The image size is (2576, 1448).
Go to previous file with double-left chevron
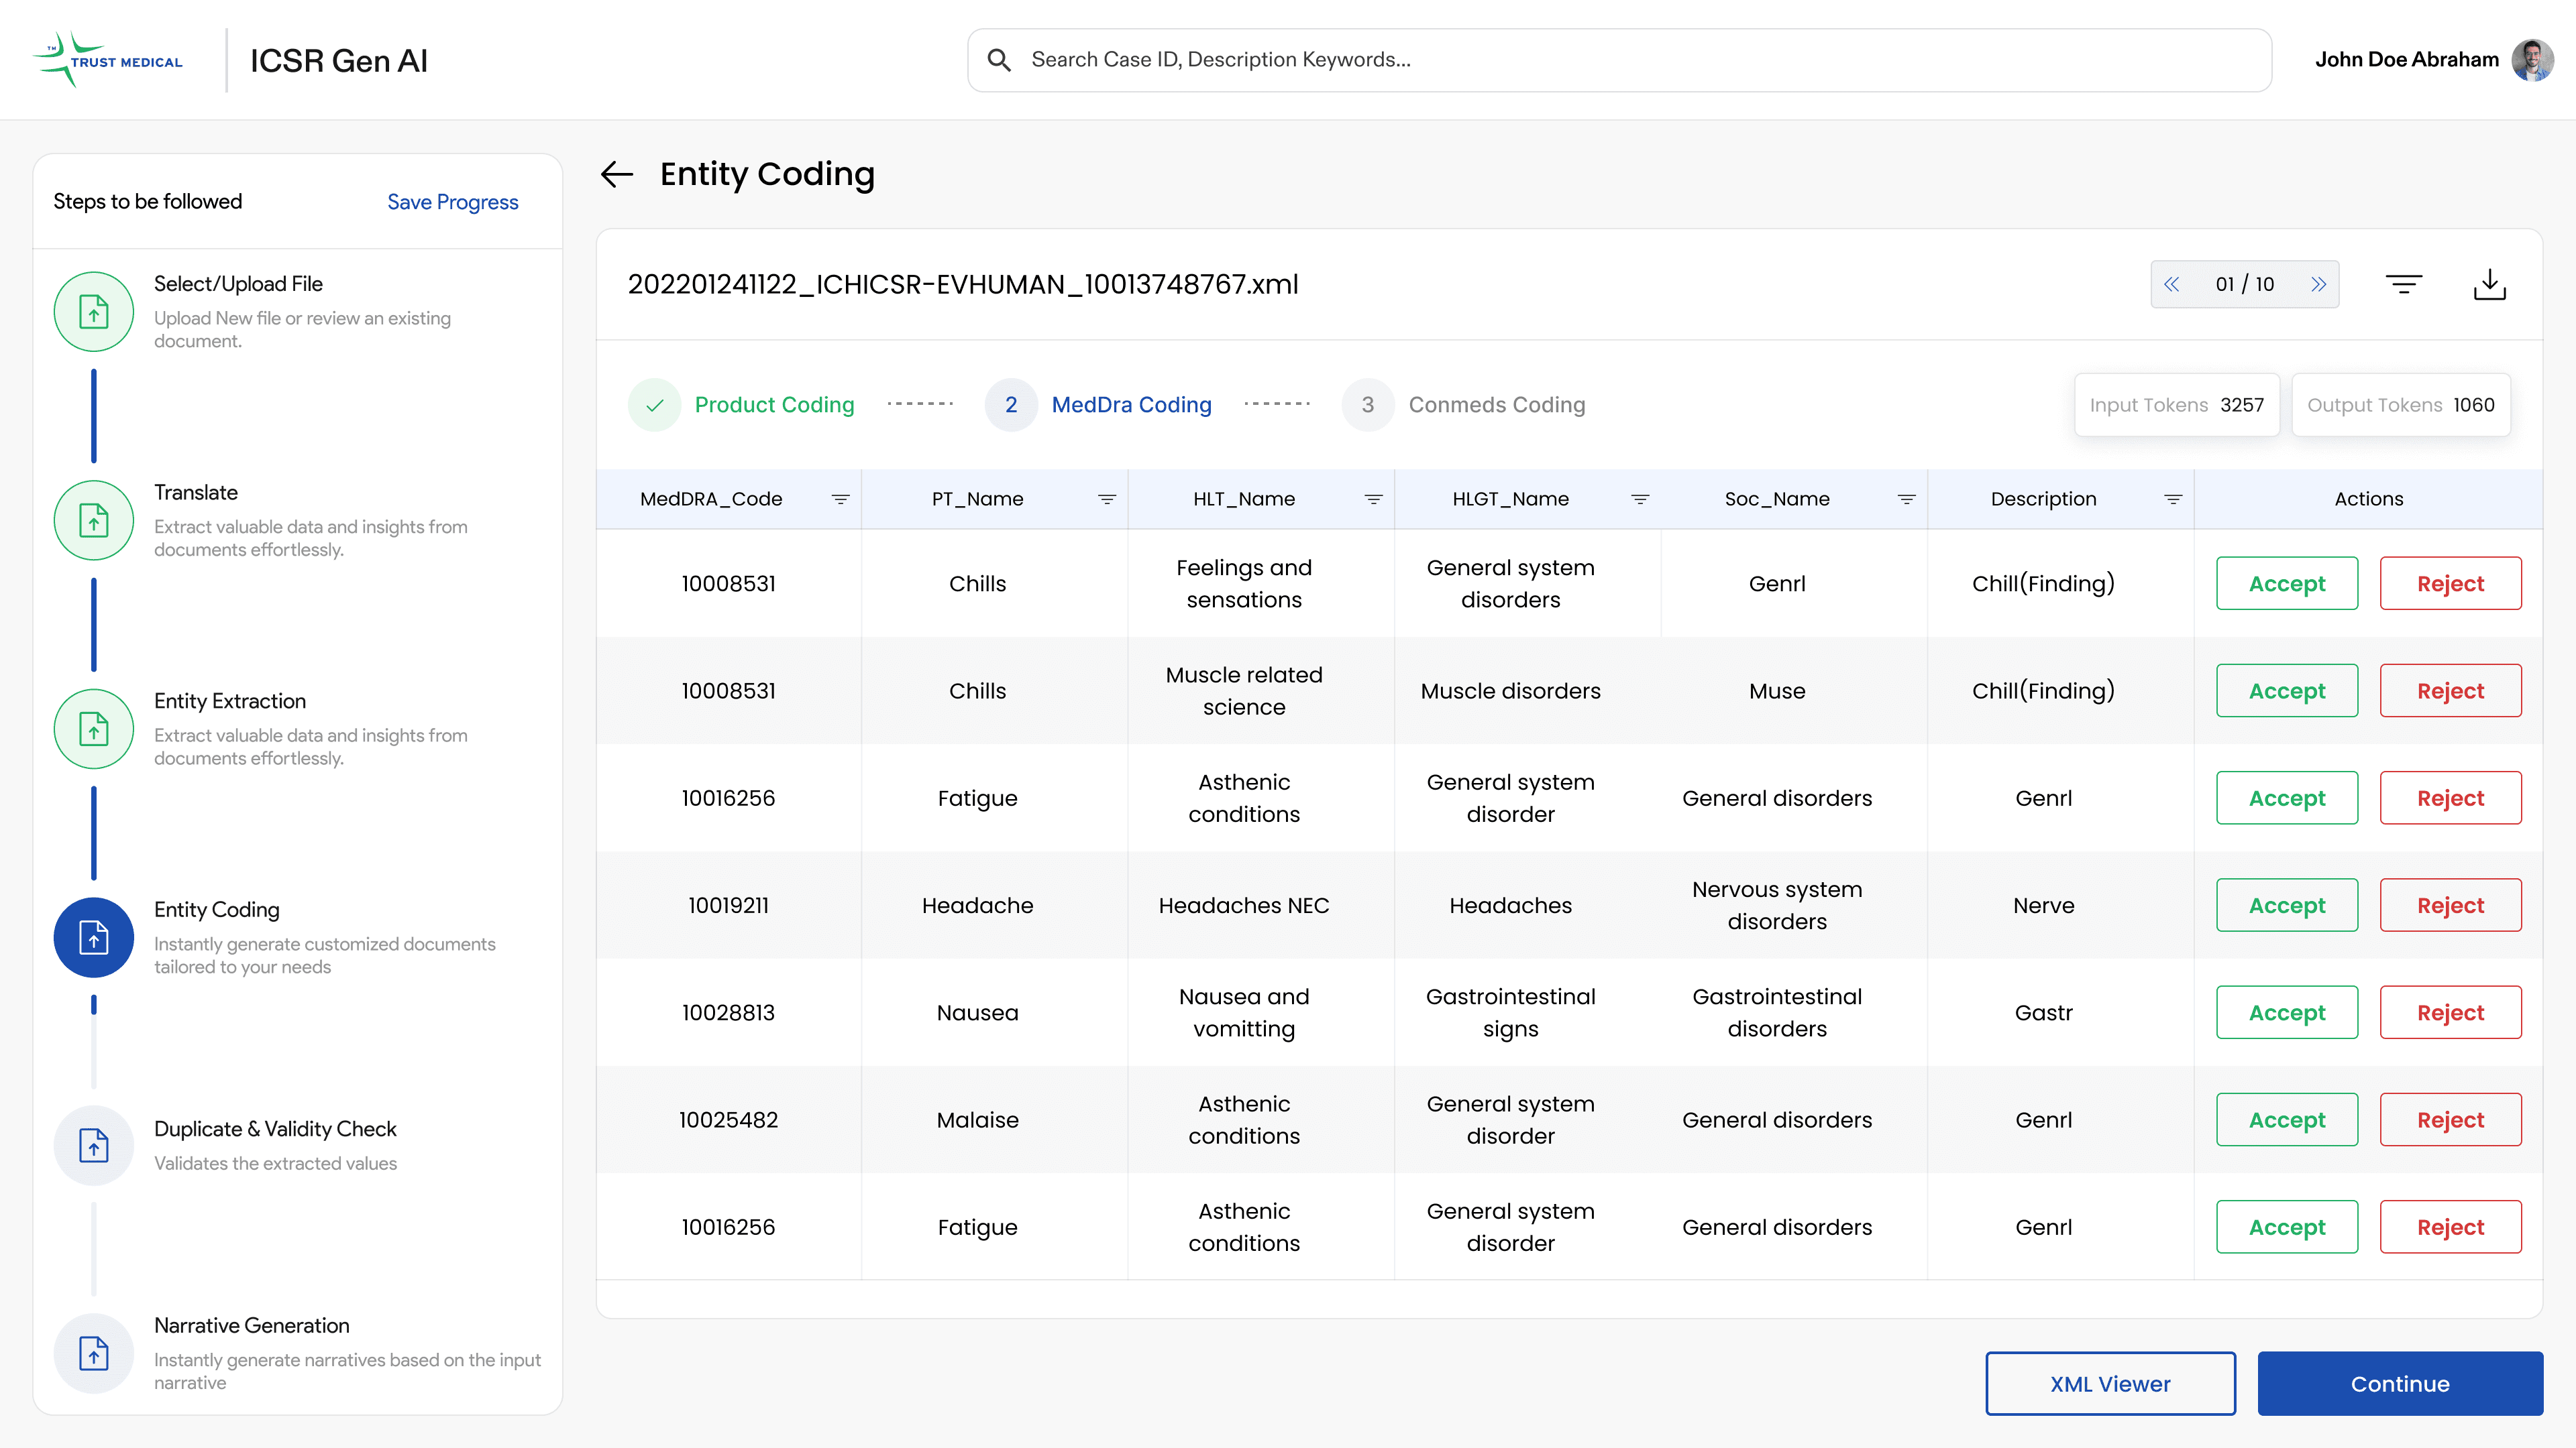click(x=2171, y=285)
